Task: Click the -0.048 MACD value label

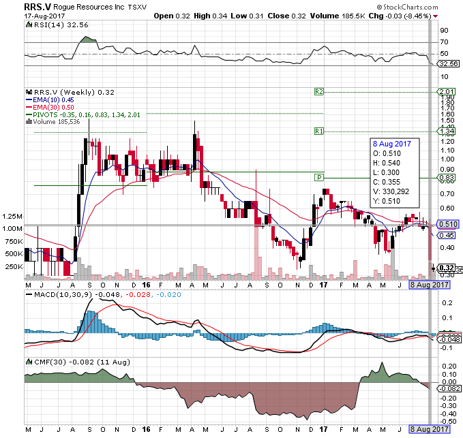Action: pos(449,339)
